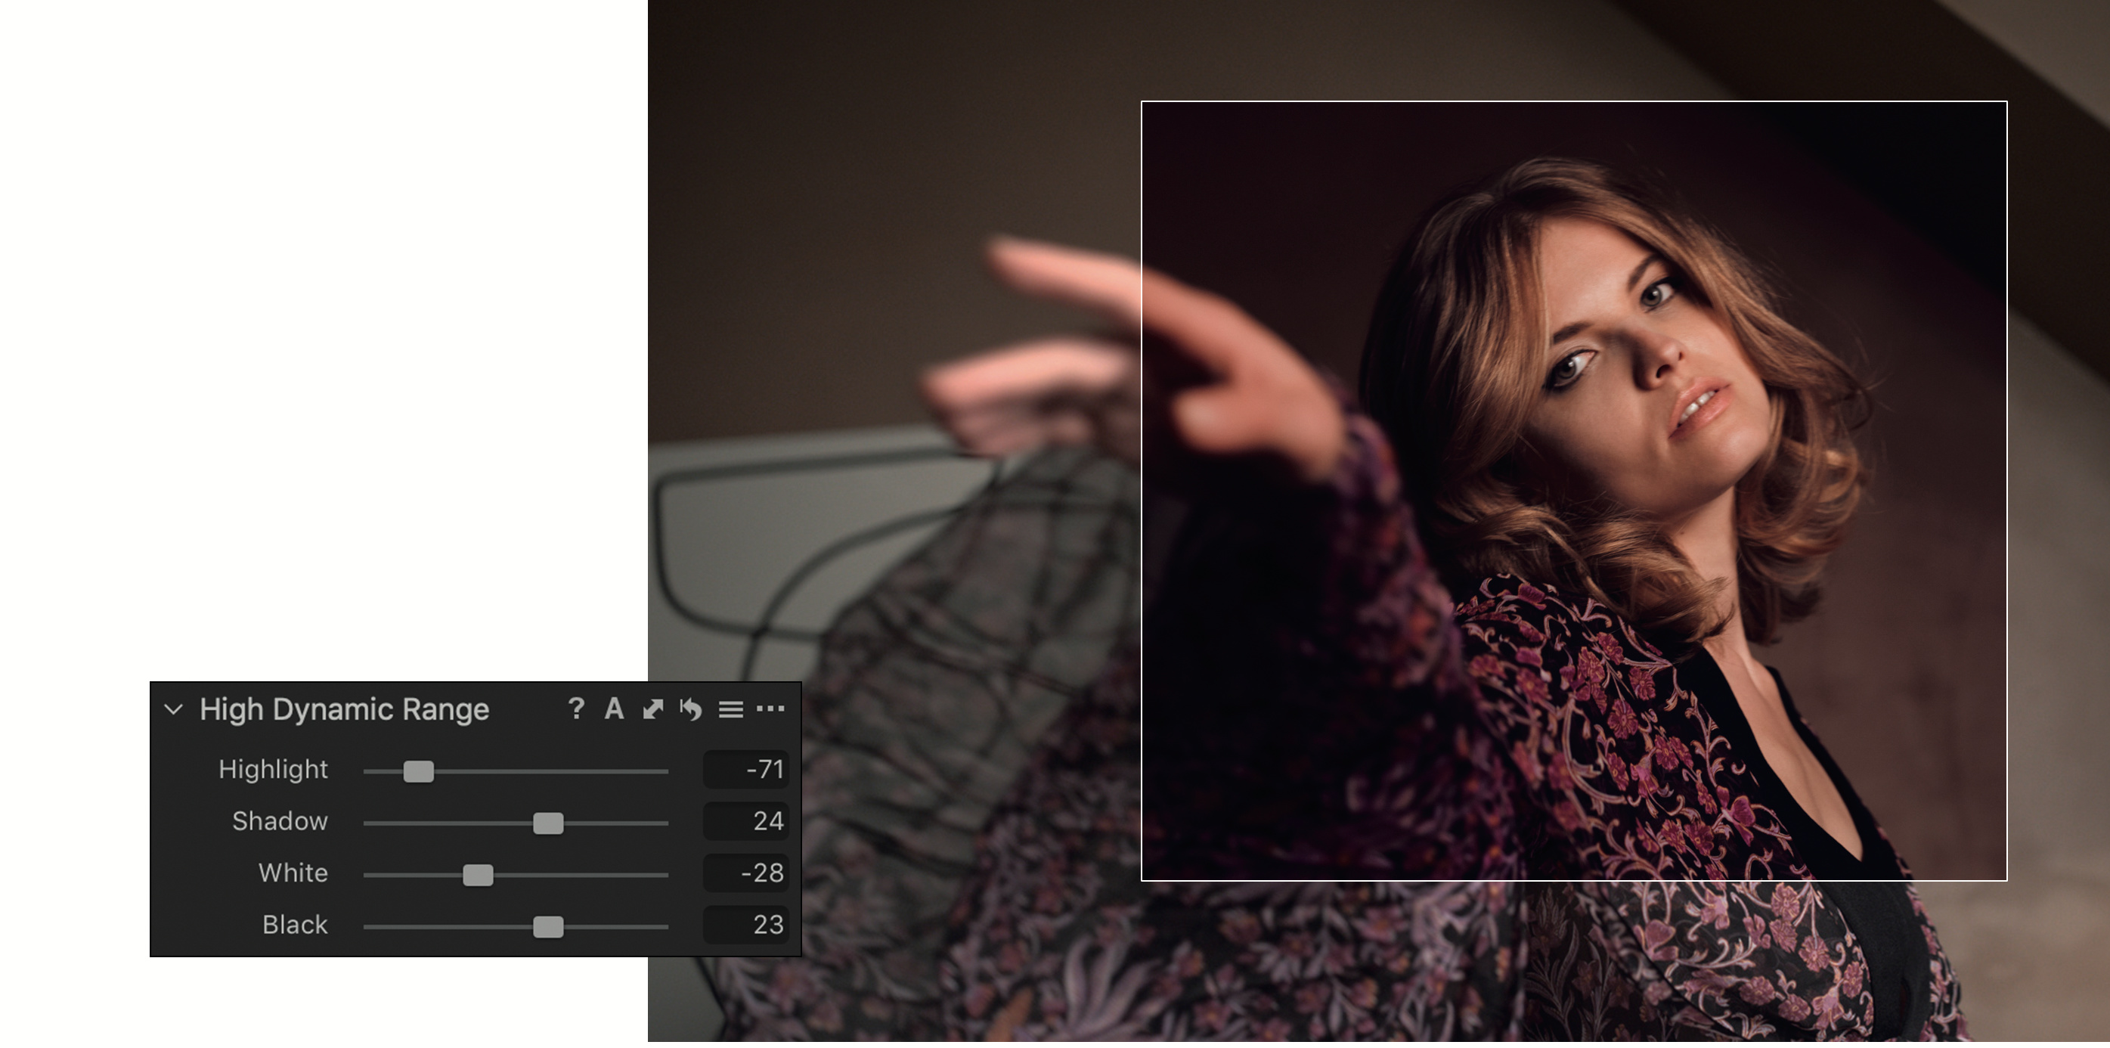Viewport: 2110px width, 1048px height.
Task: Open the presets hamburger menu icon
Action: click(730, 708)
